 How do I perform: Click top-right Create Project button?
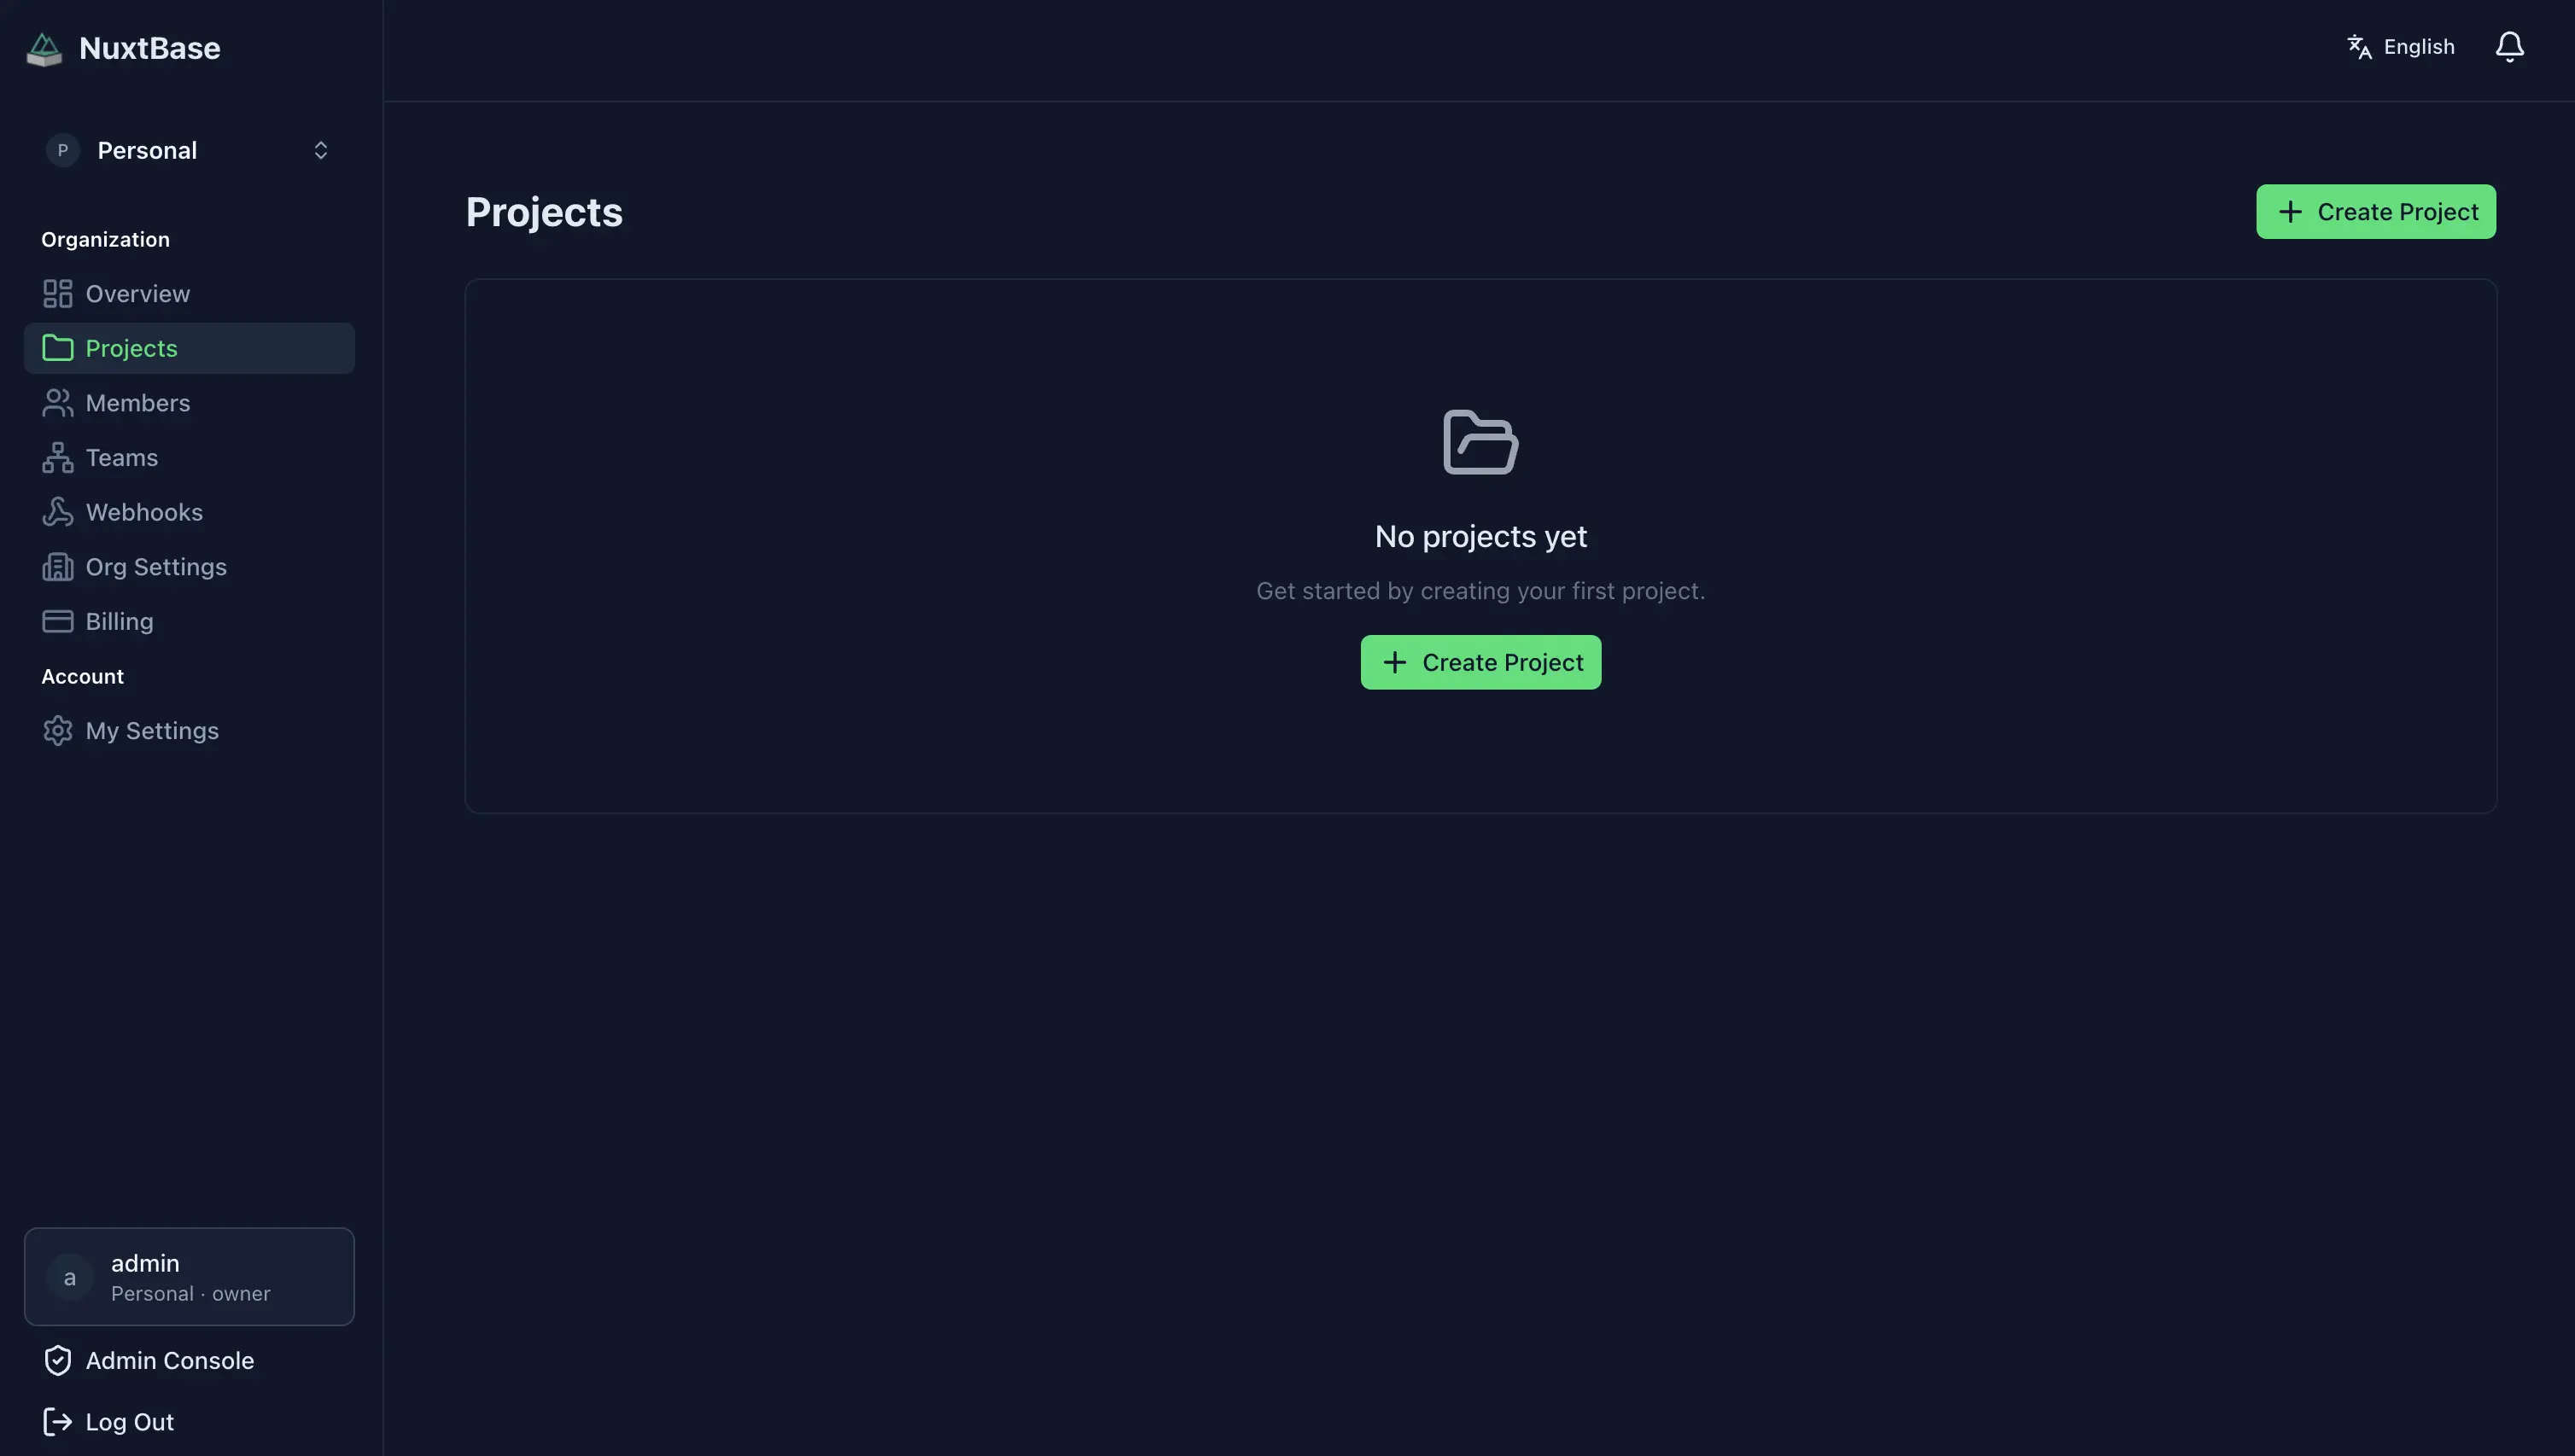[2375, 212]
